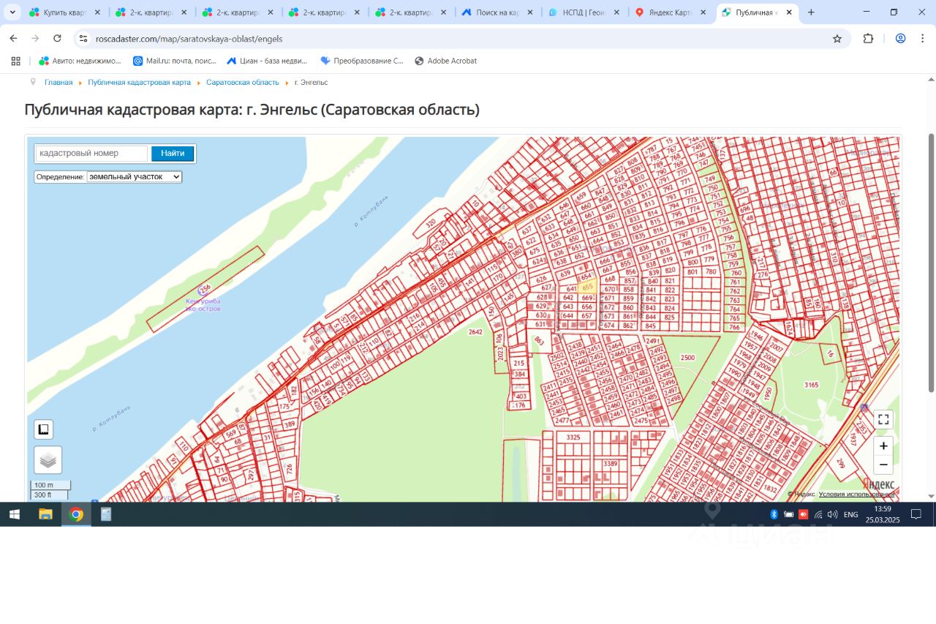The image size is (936, 624).
Task: Open File Explorer from the taskbar
Action: click(x=45, y=514)
